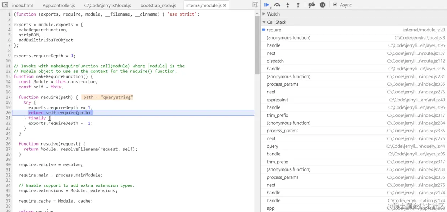Viewport: 447px width, 212px height.
Task: Click the stripBOM line in exports
Action: [30, 35]
